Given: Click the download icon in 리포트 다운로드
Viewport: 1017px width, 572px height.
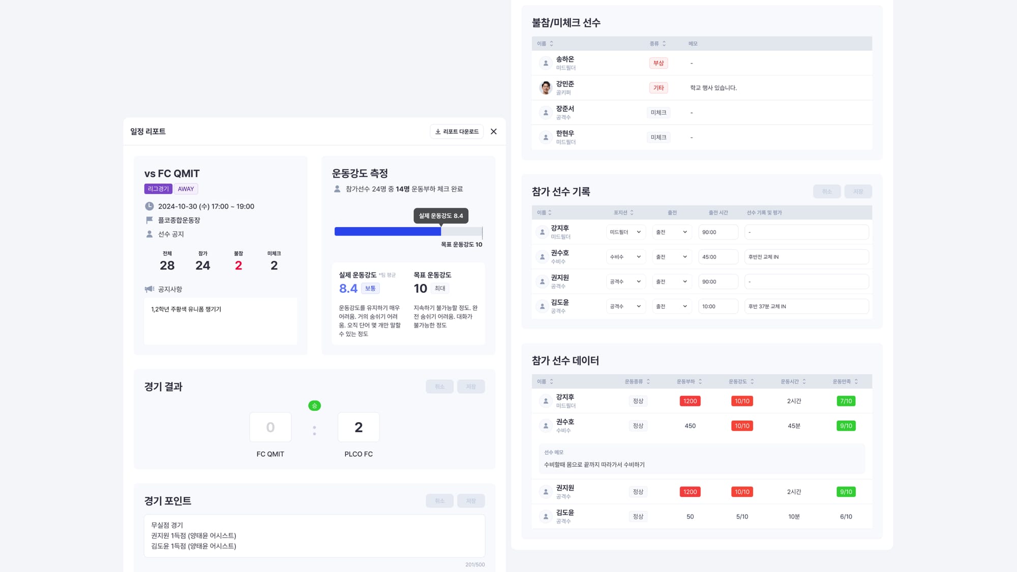Looking at the screenshot, I should tap(437, 132).
